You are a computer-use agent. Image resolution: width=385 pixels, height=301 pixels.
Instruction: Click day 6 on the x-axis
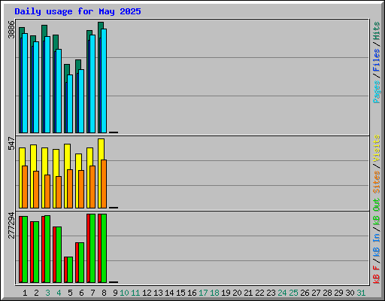(81, 293)
